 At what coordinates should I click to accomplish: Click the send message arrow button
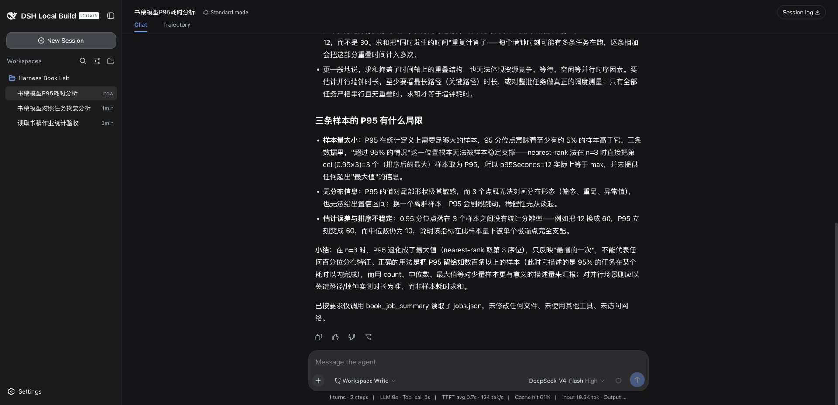click(x=637, y=380)
